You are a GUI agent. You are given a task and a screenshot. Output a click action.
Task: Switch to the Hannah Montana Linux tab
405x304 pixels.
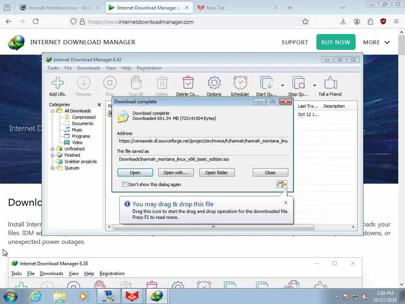coord(60,8)
